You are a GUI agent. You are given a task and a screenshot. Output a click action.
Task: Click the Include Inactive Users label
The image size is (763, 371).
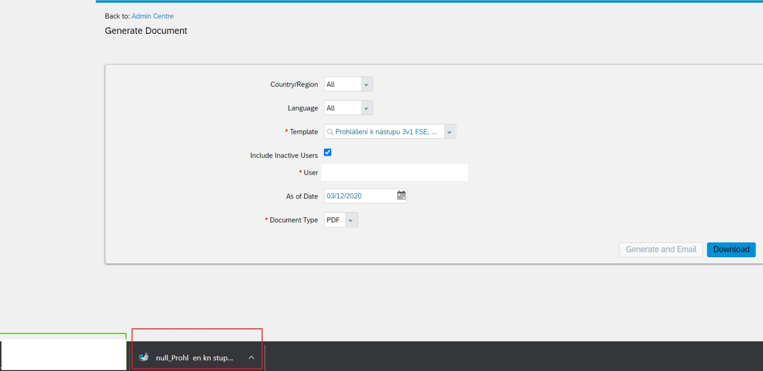click(284, 155)
